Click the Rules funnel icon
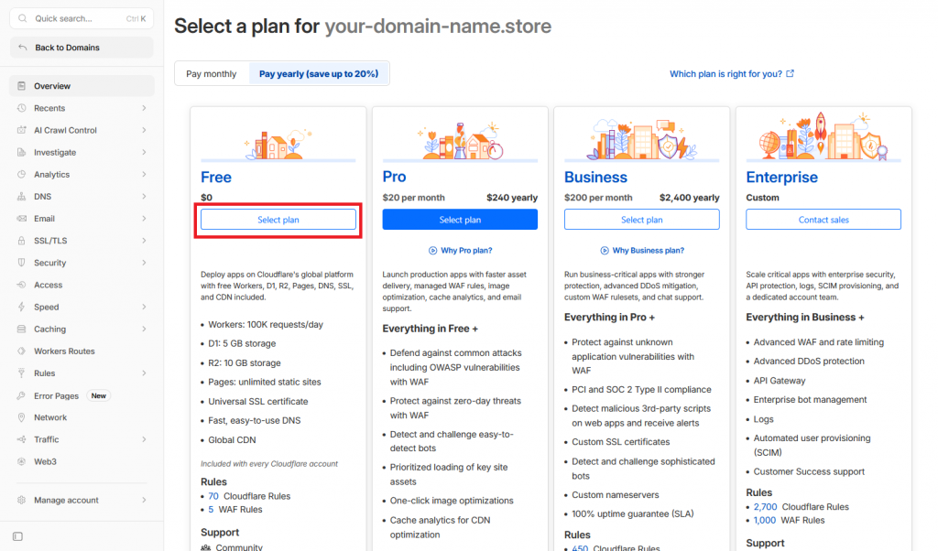Image resolution: width=938 pixels, height=551 pixels. (x=22, y=373)
